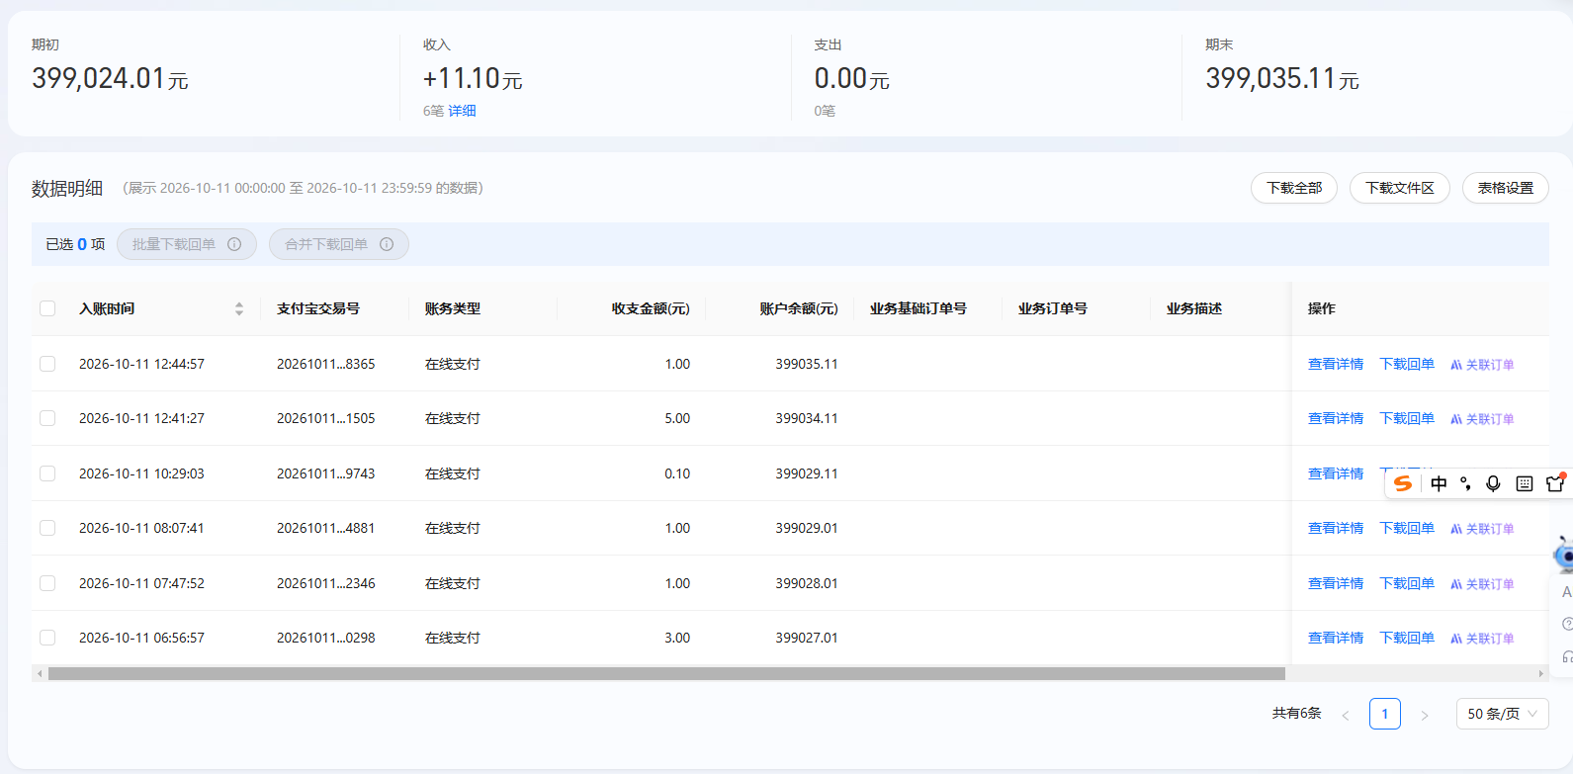Sort by 入账时间 column arrows
Screen dimensions: 1573x774
pyautogui.click(x=239, y=308)
